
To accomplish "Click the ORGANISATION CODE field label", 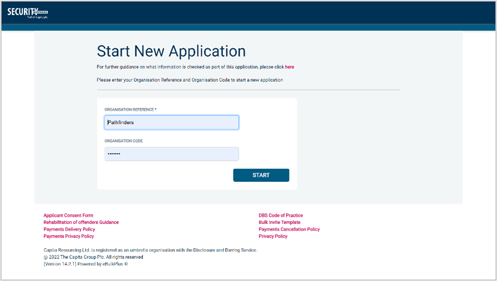I will click(x=123, y=141).
